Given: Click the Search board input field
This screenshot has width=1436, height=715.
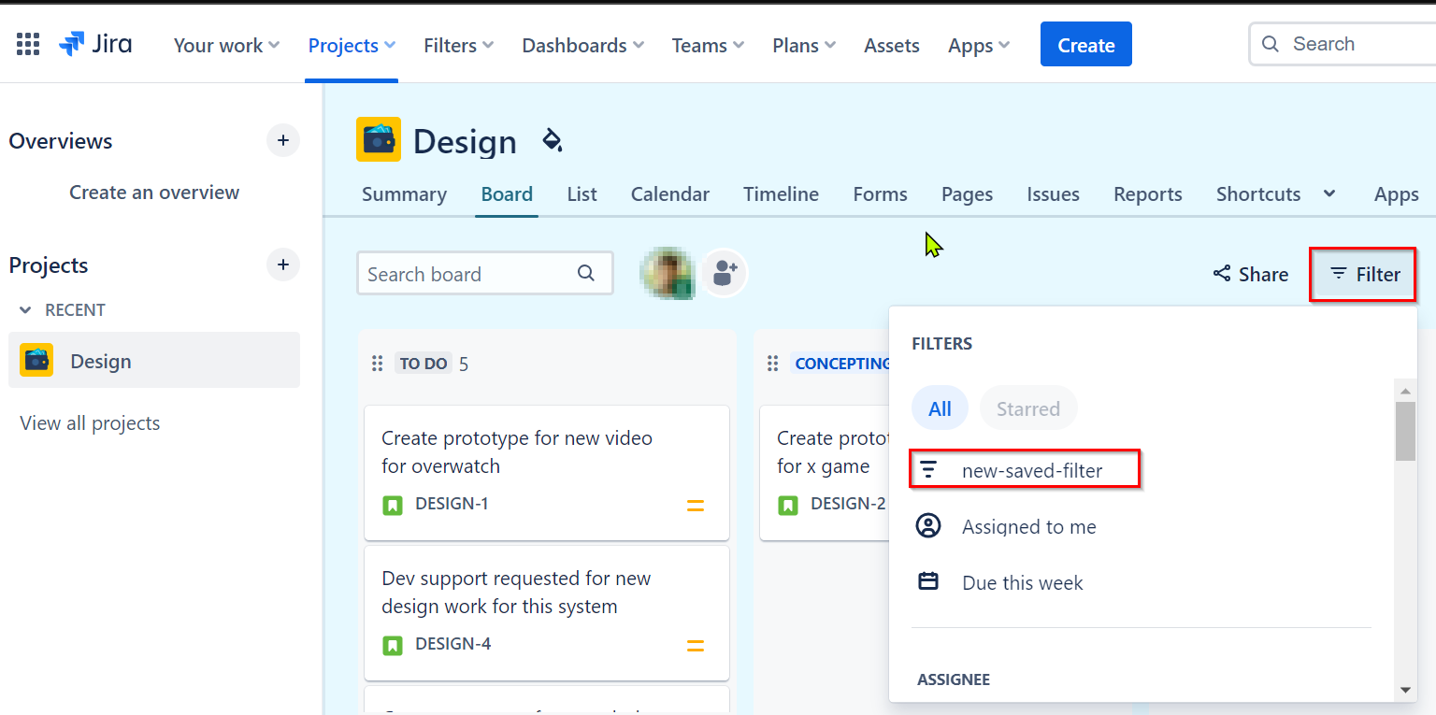Looking at the screenshot, I should tap(485, 273).
